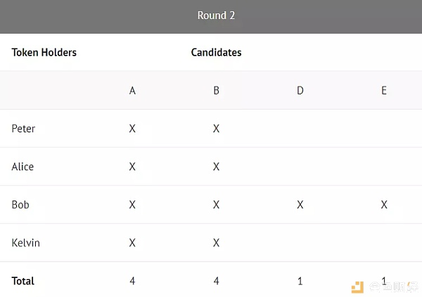Image resolution: width=422 pixels, height=297 pixels.
Task: Select candidate D column header
Action: 300,91
